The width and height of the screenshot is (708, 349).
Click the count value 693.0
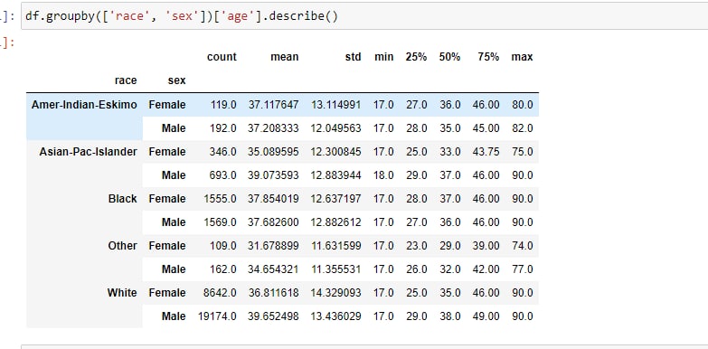(x=223, y=175)
